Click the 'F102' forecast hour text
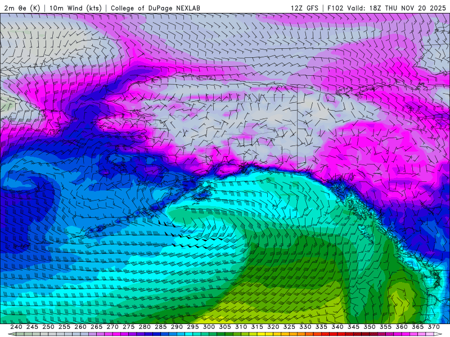Viewport: 450px width, 337px height. 335,8
